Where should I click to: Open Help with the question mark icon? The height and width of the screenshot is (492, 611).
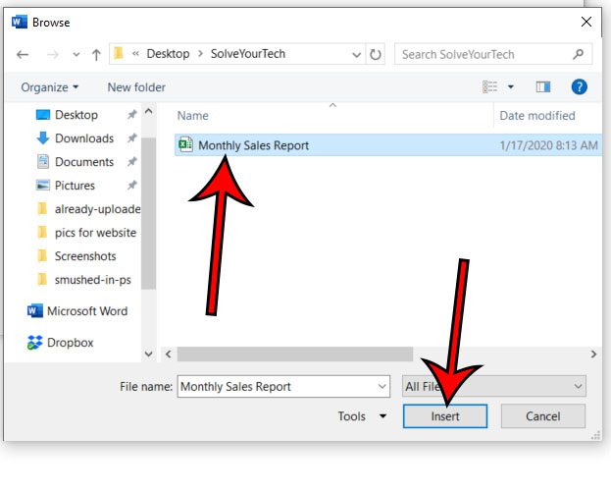579,87
